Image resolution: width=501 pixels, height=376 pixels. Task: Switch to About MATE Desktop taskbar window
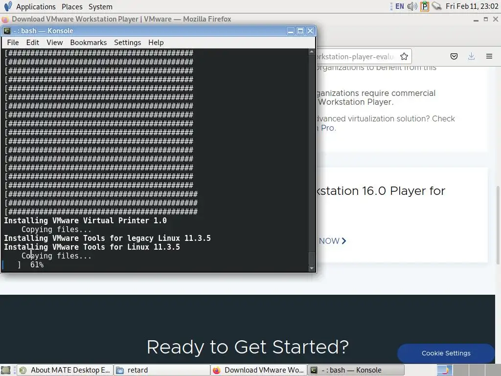coord(65,370)
